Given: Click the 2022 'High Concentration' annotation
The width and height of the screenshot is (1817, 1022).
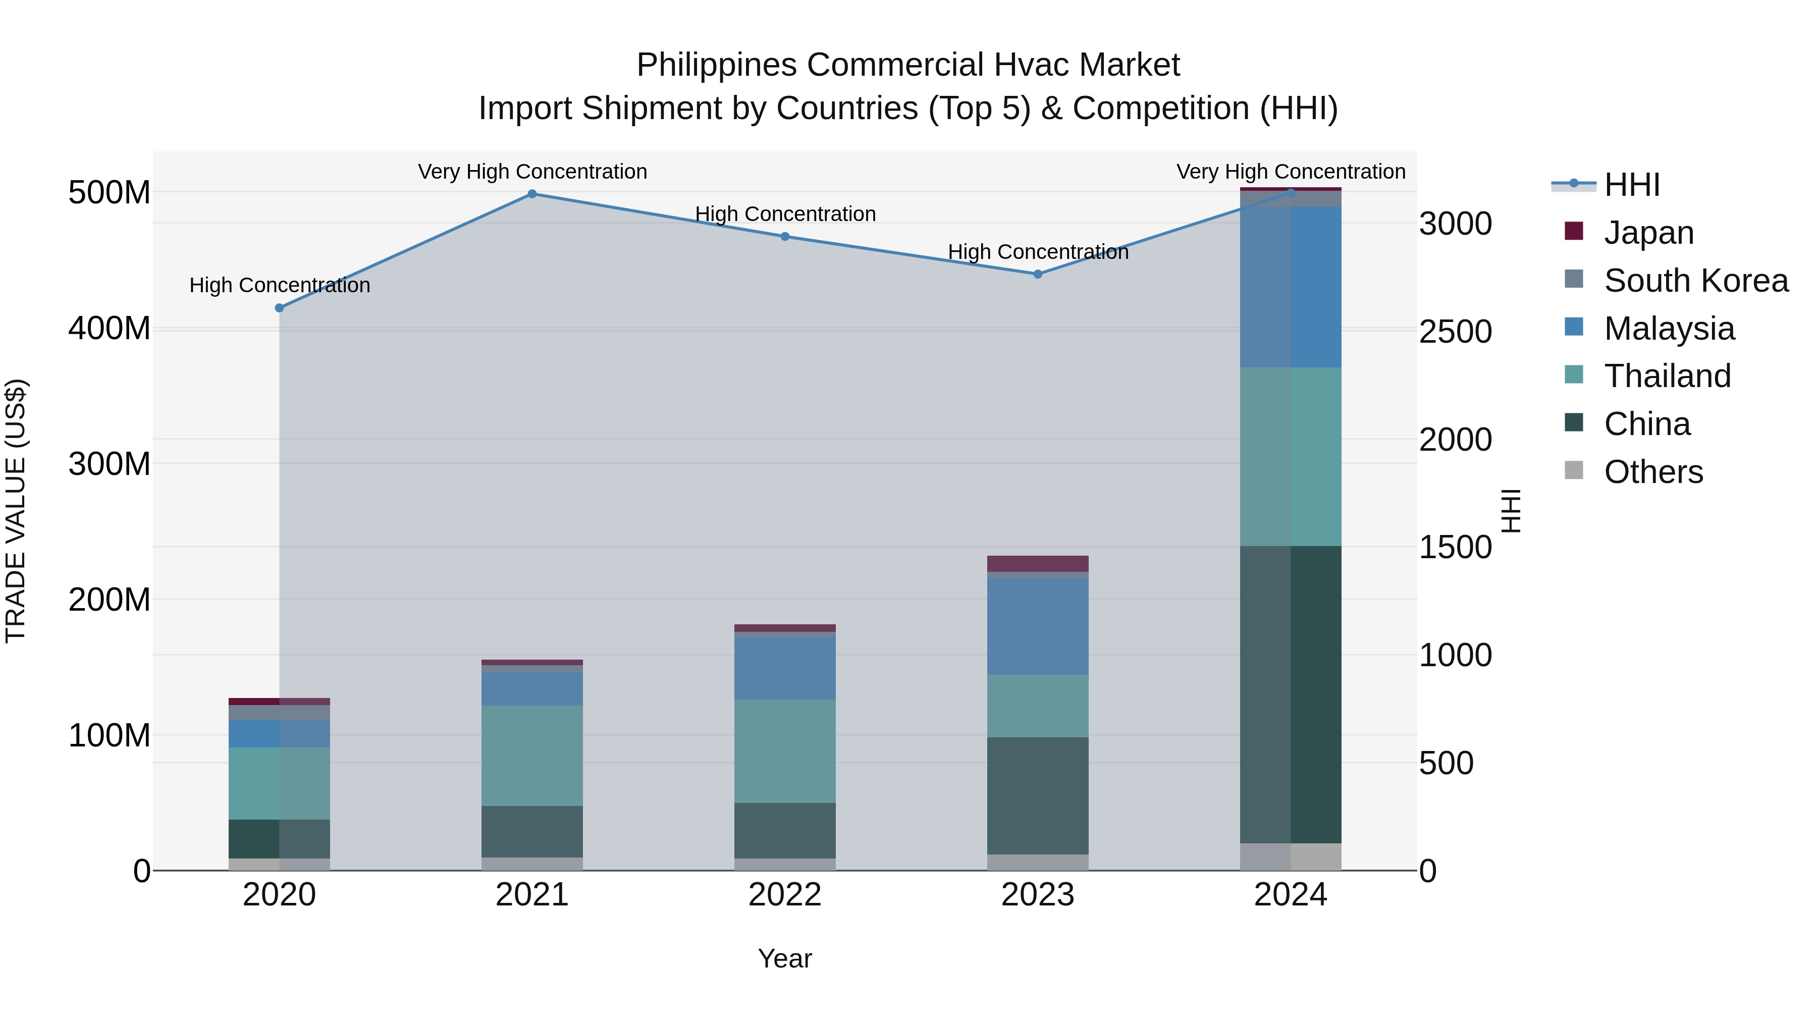Looking at the screenshot, I should tap(785, 213).
